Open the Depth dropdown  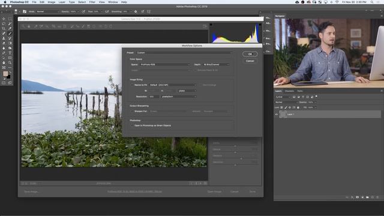[x=216, y=65]
